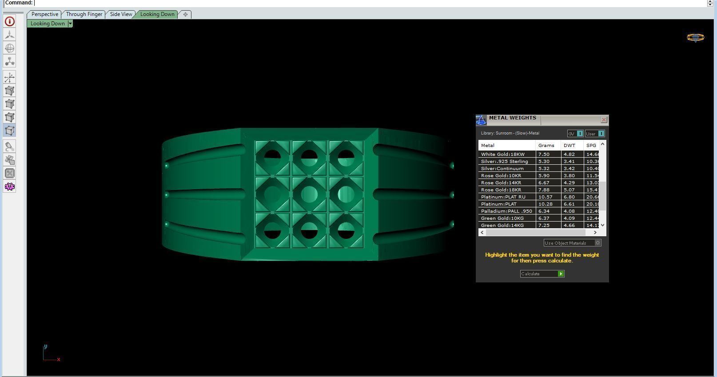Toggle the Use Object Materials option
The height and width of the screenshot is (377, 717).
coord(573,243)
